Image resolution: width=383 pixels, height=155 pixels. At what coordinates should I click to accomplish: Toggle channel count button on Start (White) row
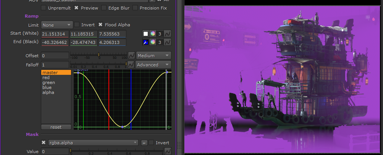coord(160,34)
